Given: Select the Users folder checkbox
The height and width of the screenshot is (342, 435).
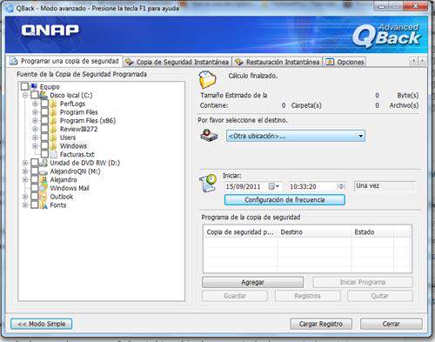Looking at the screenshot, I should click(x=44, y=137).
